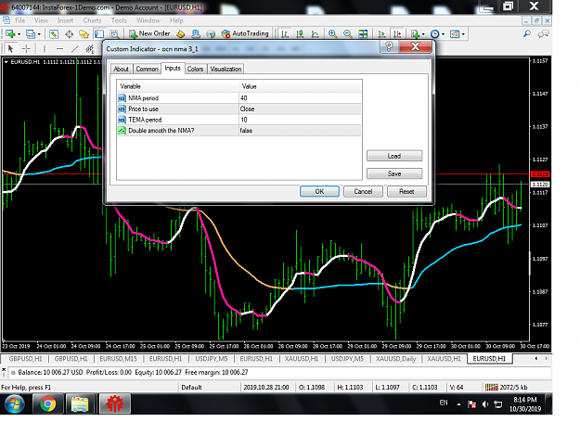Expand the Indicators list dropdown arrow
Screen dimensions: 580x435
(423, 34)
